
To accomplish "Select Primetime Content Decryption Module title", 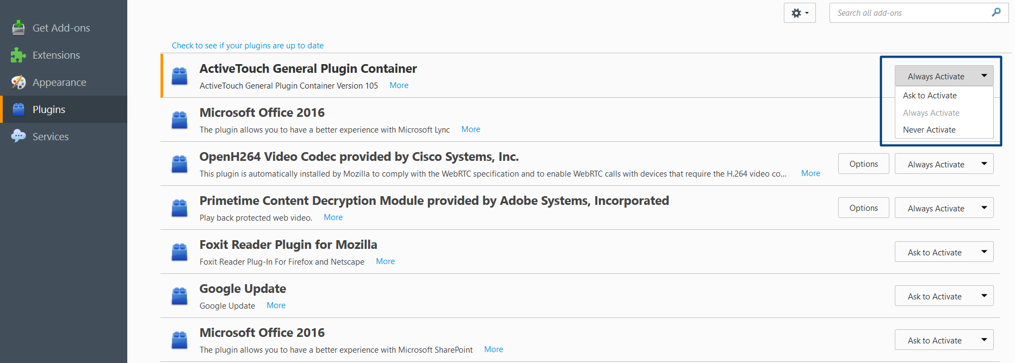I will point(434,201).
